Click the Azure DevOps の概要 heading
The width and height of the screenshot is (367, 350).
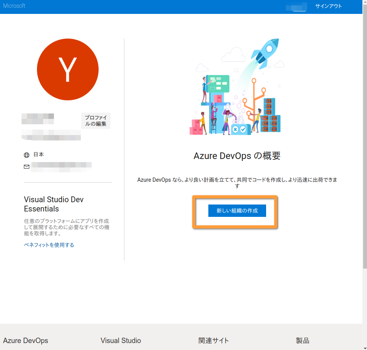click(x=237, y=156)
